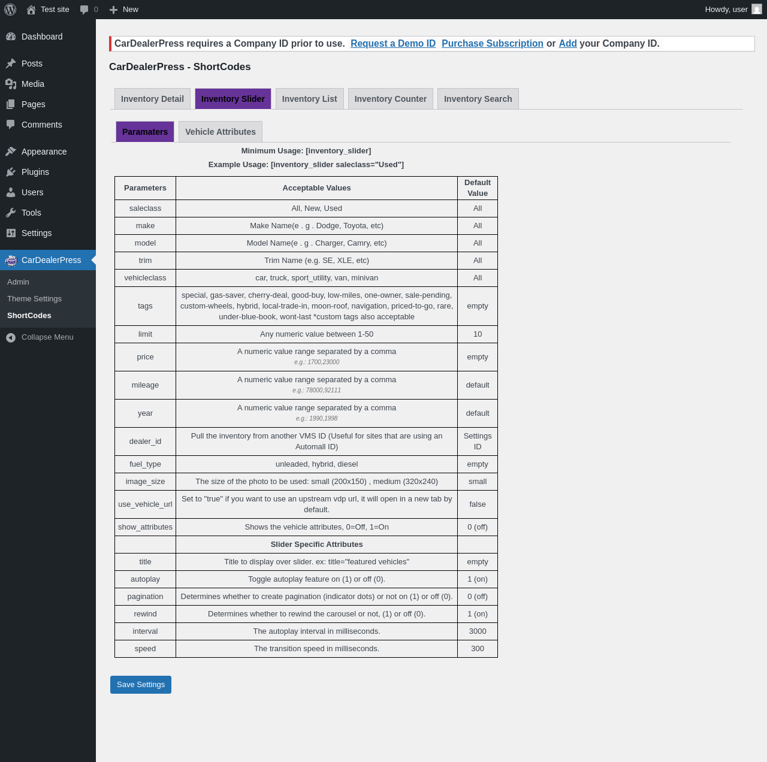
Task: Open Tools menu label
Action: 31,213
